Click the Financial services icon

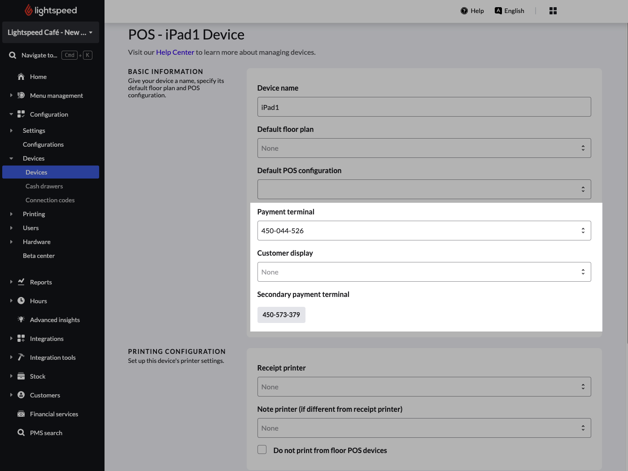point(21,414)
